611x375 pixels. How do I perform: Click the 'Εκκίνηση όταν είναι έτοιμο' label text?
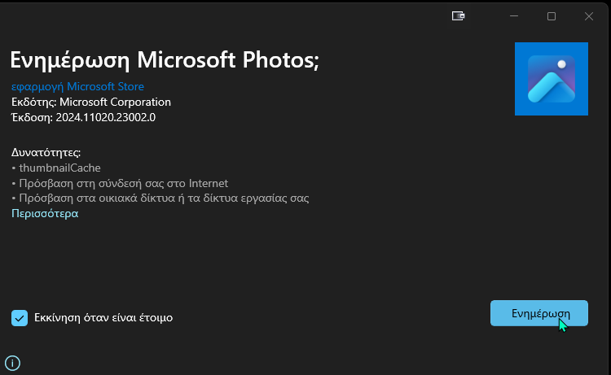(x=103, y=318)
